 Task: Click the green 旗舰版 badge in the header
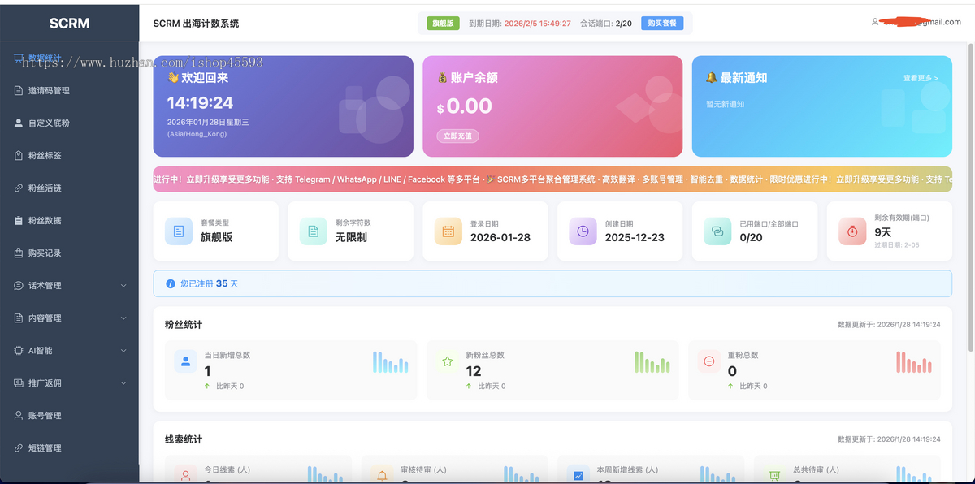[443, 24]
